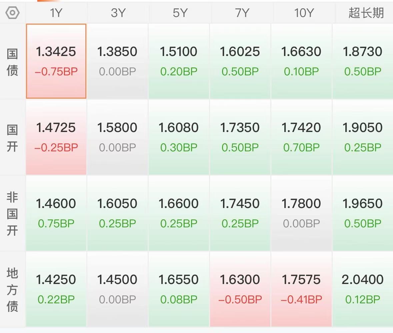Click the 地方债 row label
Viewport: 393px width, 333px height.
(12, 290)
